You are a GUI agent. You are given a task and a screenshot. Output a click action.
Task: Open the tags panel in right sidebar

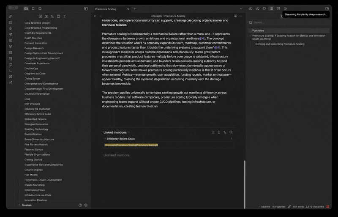264,8
